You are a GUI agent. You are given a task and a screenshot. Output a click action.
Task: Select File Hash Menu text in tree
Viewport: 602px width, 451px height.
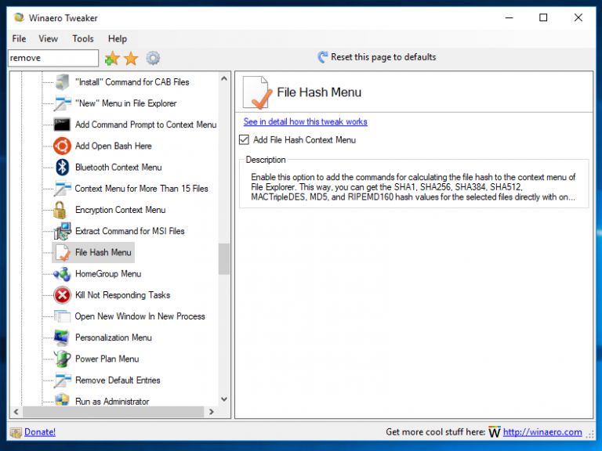click(103, 252)
